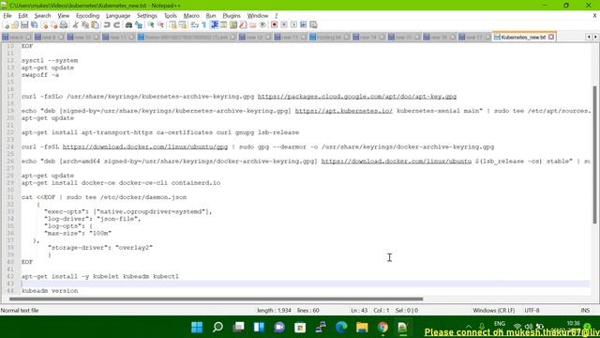Click the UTF-8 encoding status field

[x=532, y=311]
